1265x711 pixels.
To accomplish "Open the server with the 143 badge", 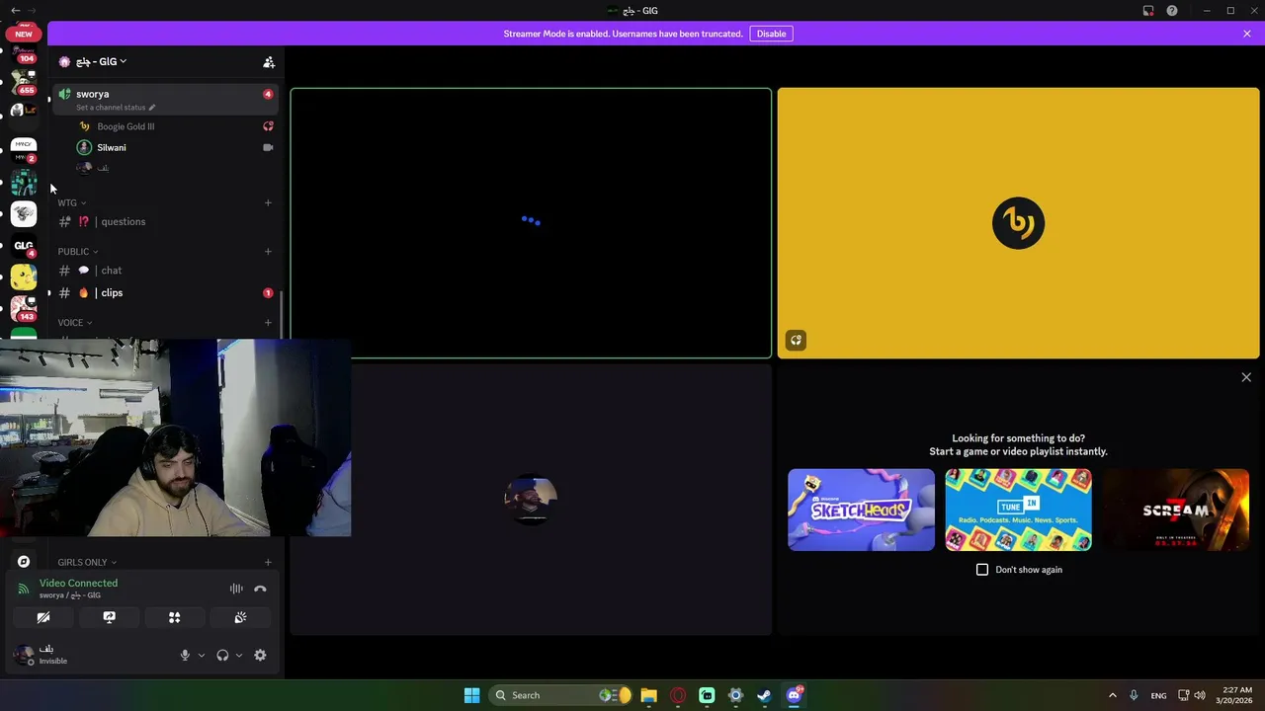I will click(x=24, y=309).
